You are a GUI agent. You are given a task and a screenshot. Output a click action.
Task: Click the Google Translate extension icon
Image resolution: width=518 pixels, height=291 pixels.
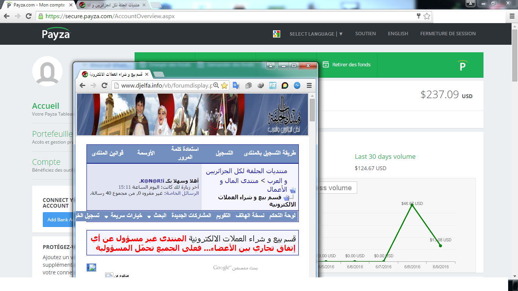click(236, 86)
